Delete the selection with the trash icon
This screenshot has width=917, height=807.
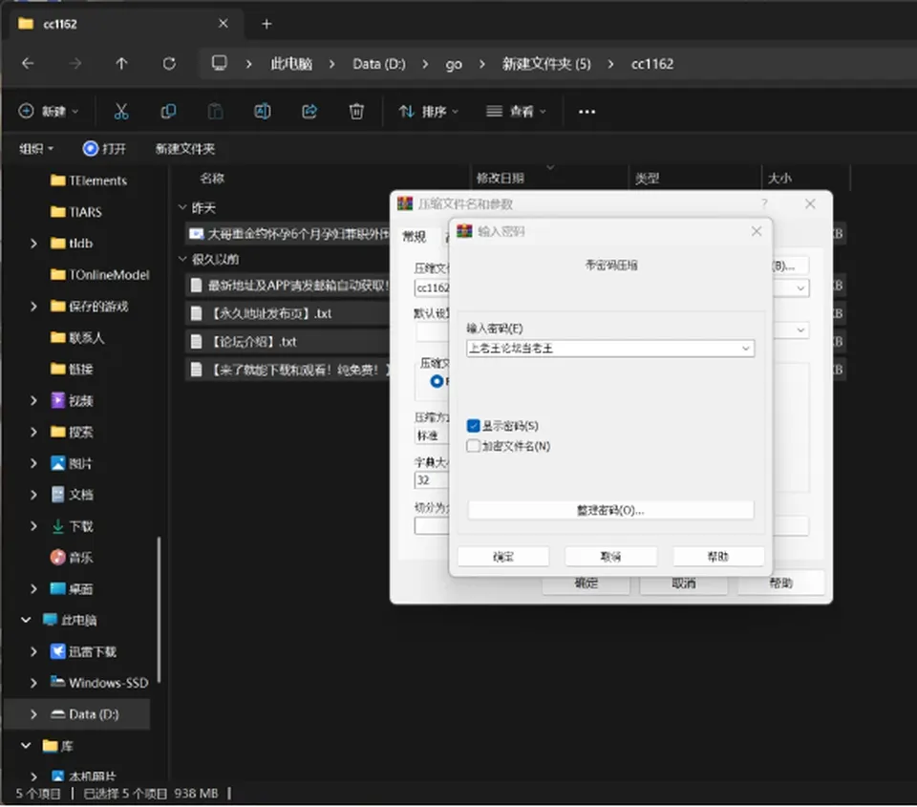pyautogui.click(x=356, y=111)
